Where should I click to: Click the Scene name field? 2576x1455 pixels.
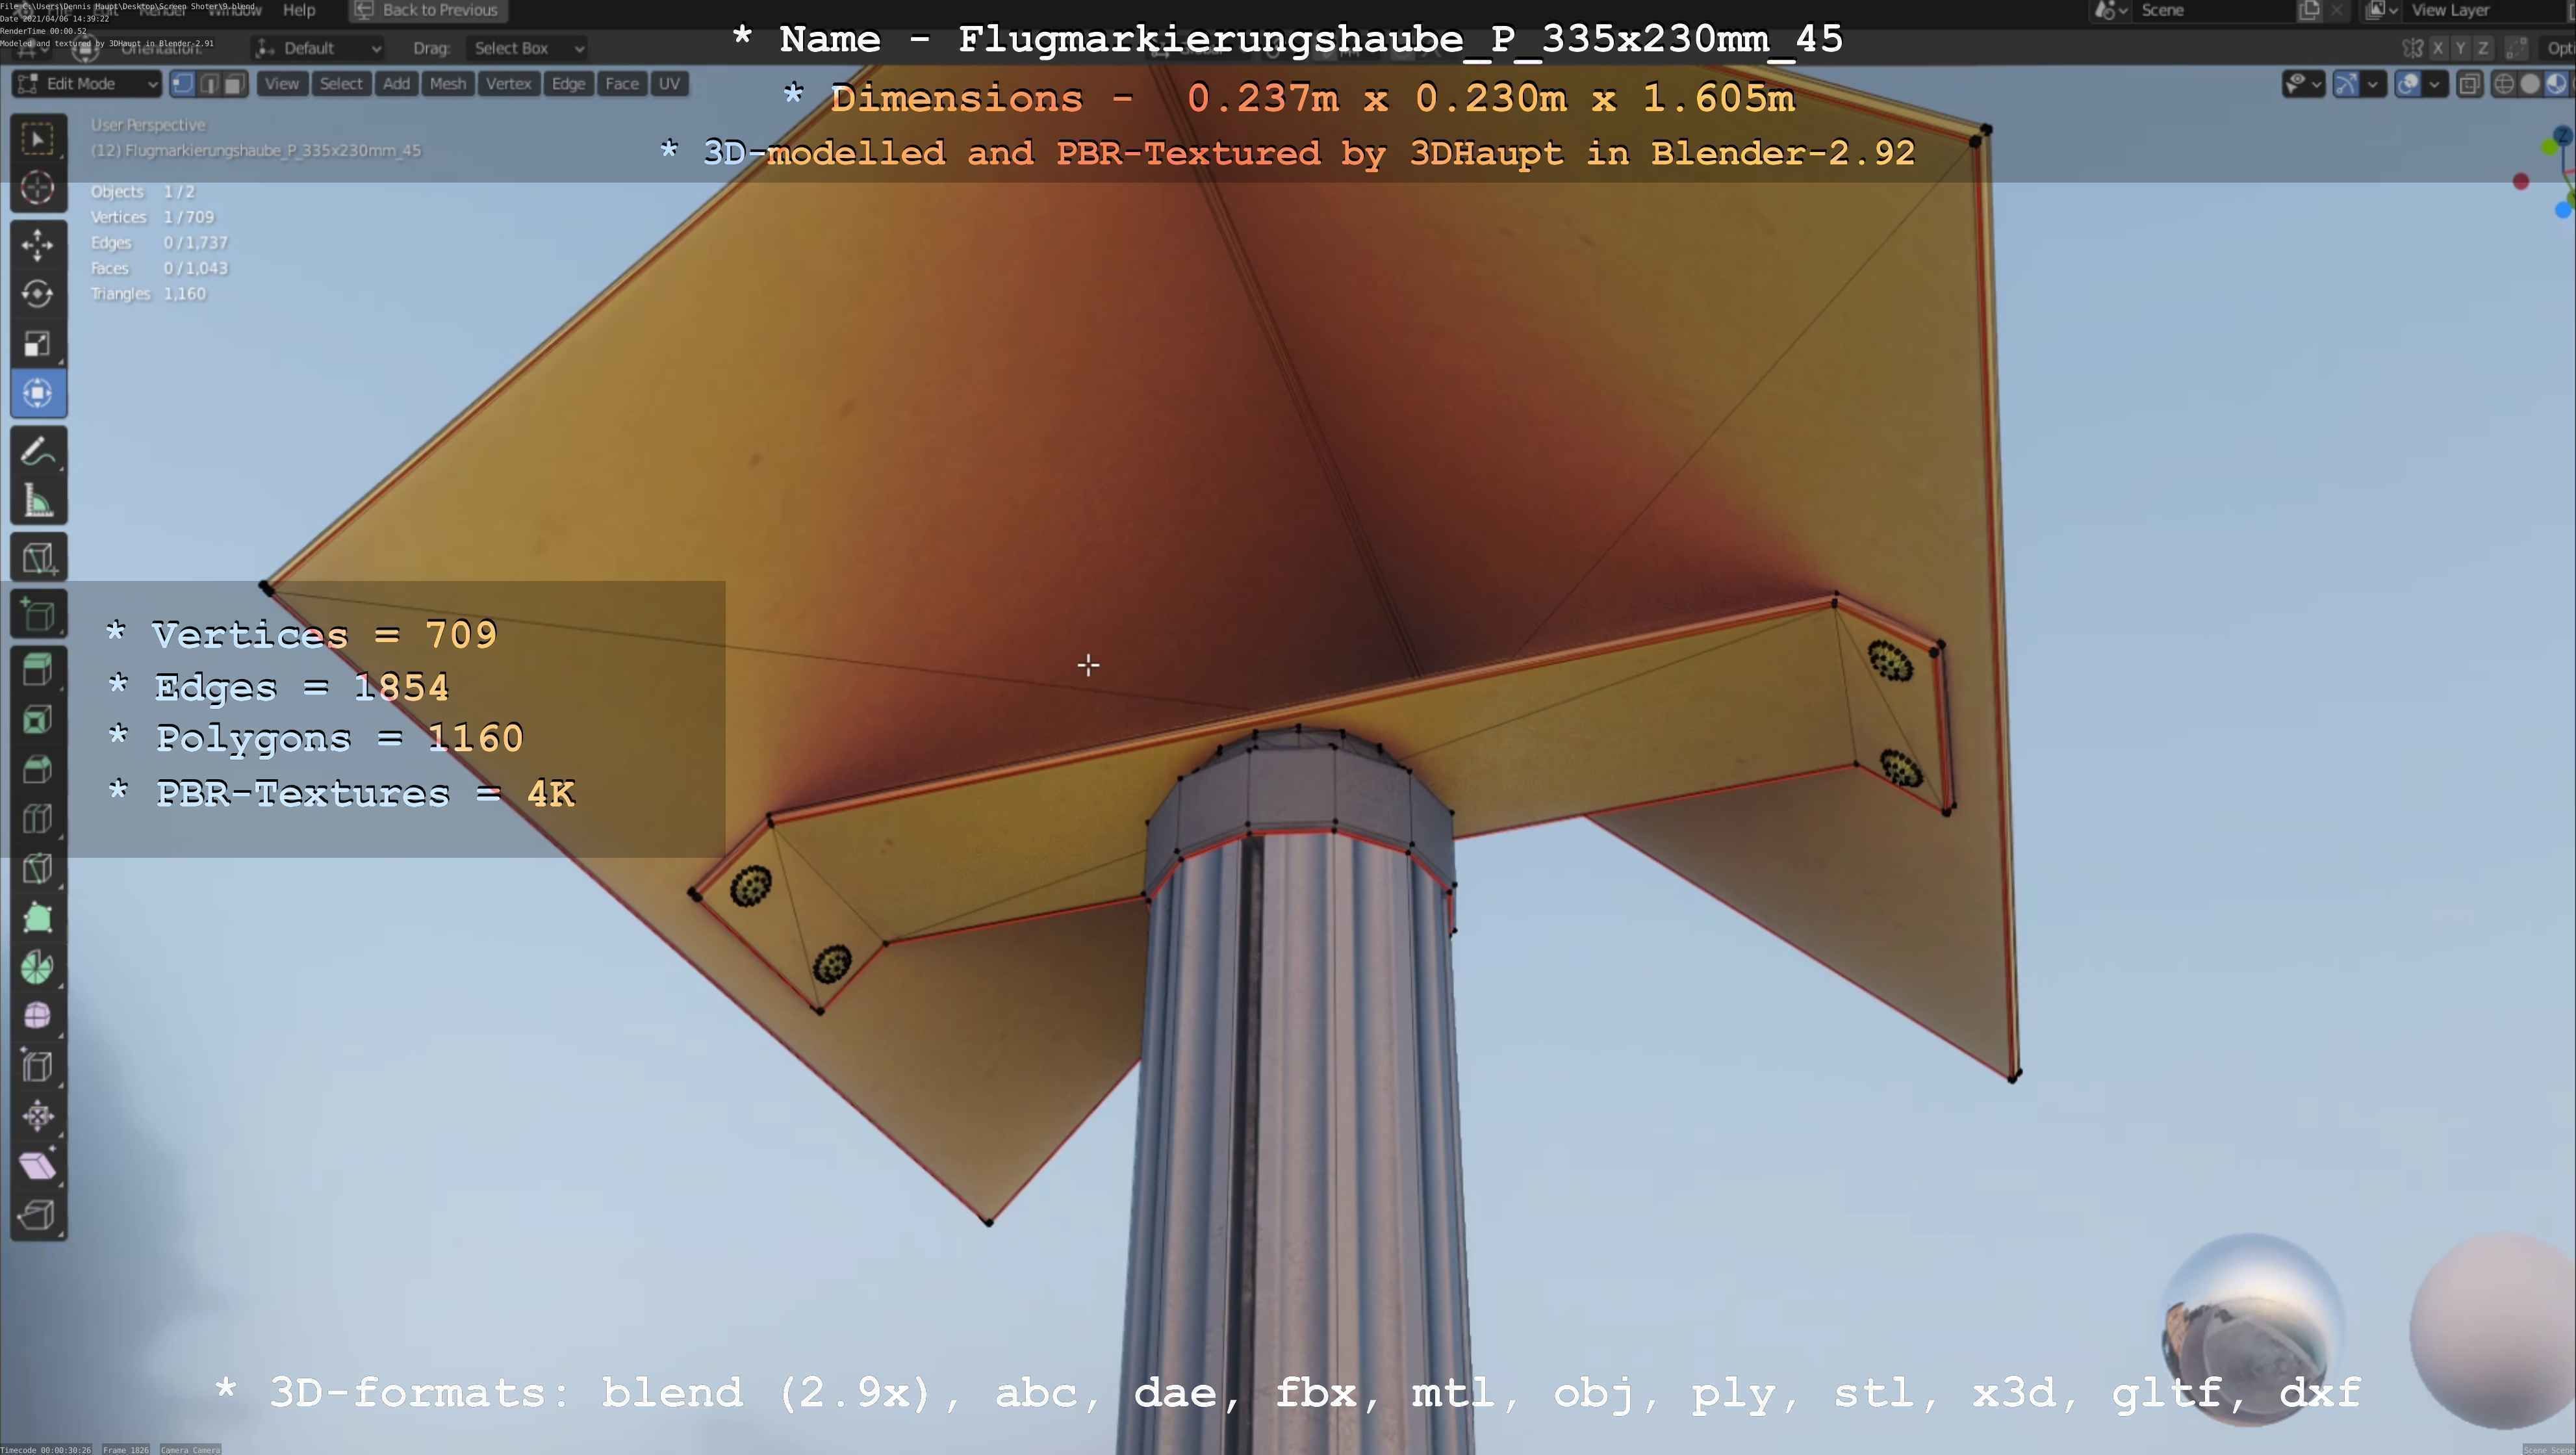pyautogui.click(x=2213, y=10)
